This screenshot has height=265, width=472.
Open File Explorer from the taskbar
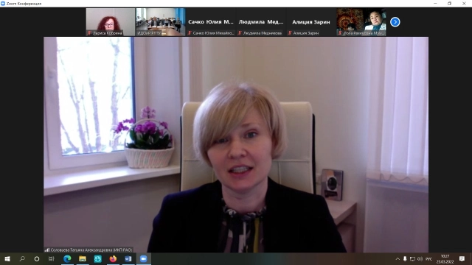tap(83, 258)
